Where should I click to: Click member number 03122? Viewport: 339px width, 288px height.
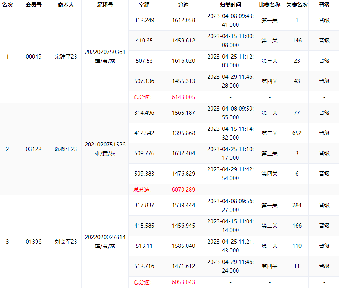34,149
